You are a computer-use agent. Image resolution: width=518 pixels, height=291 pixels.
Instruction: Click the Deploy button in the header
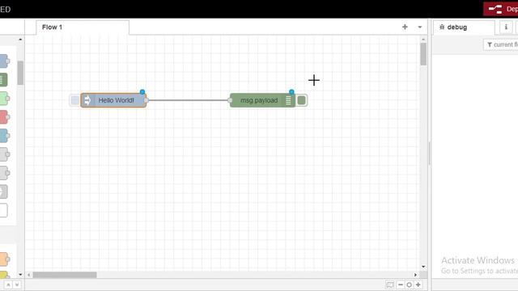tap(501, 9)
